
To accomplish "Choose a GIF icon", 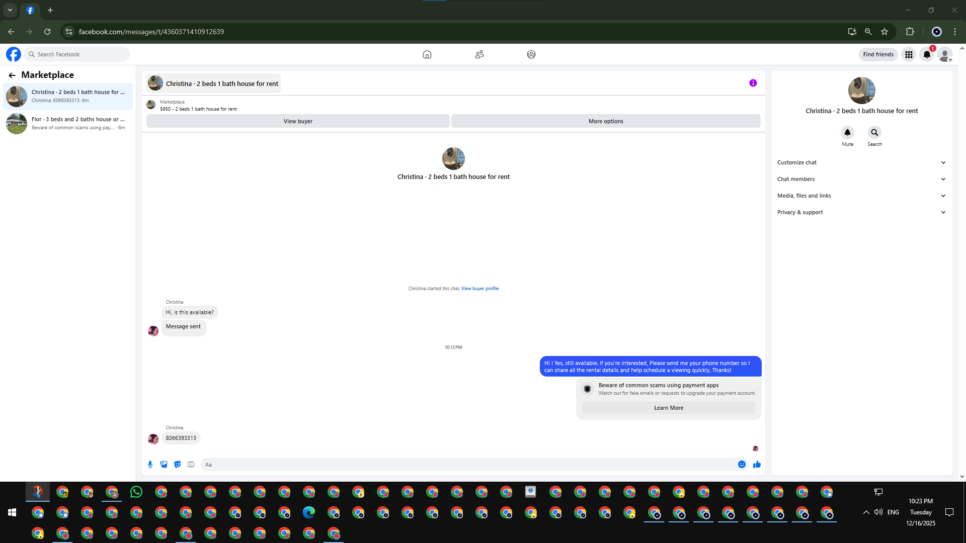I will (191, 465).
